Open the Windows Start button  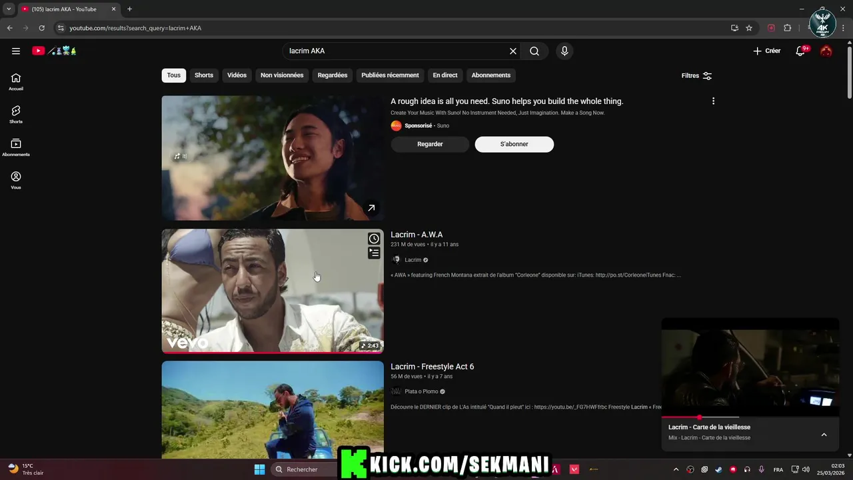tap(259, 469)
